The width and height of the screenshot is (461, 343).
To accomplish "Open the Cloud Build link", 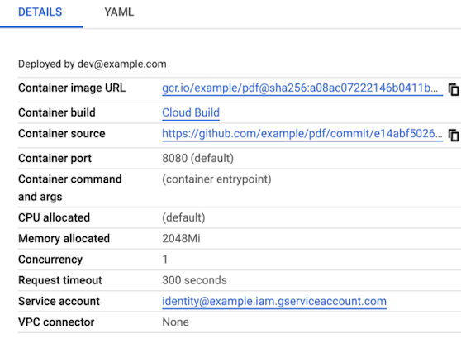I will [191, 112].
